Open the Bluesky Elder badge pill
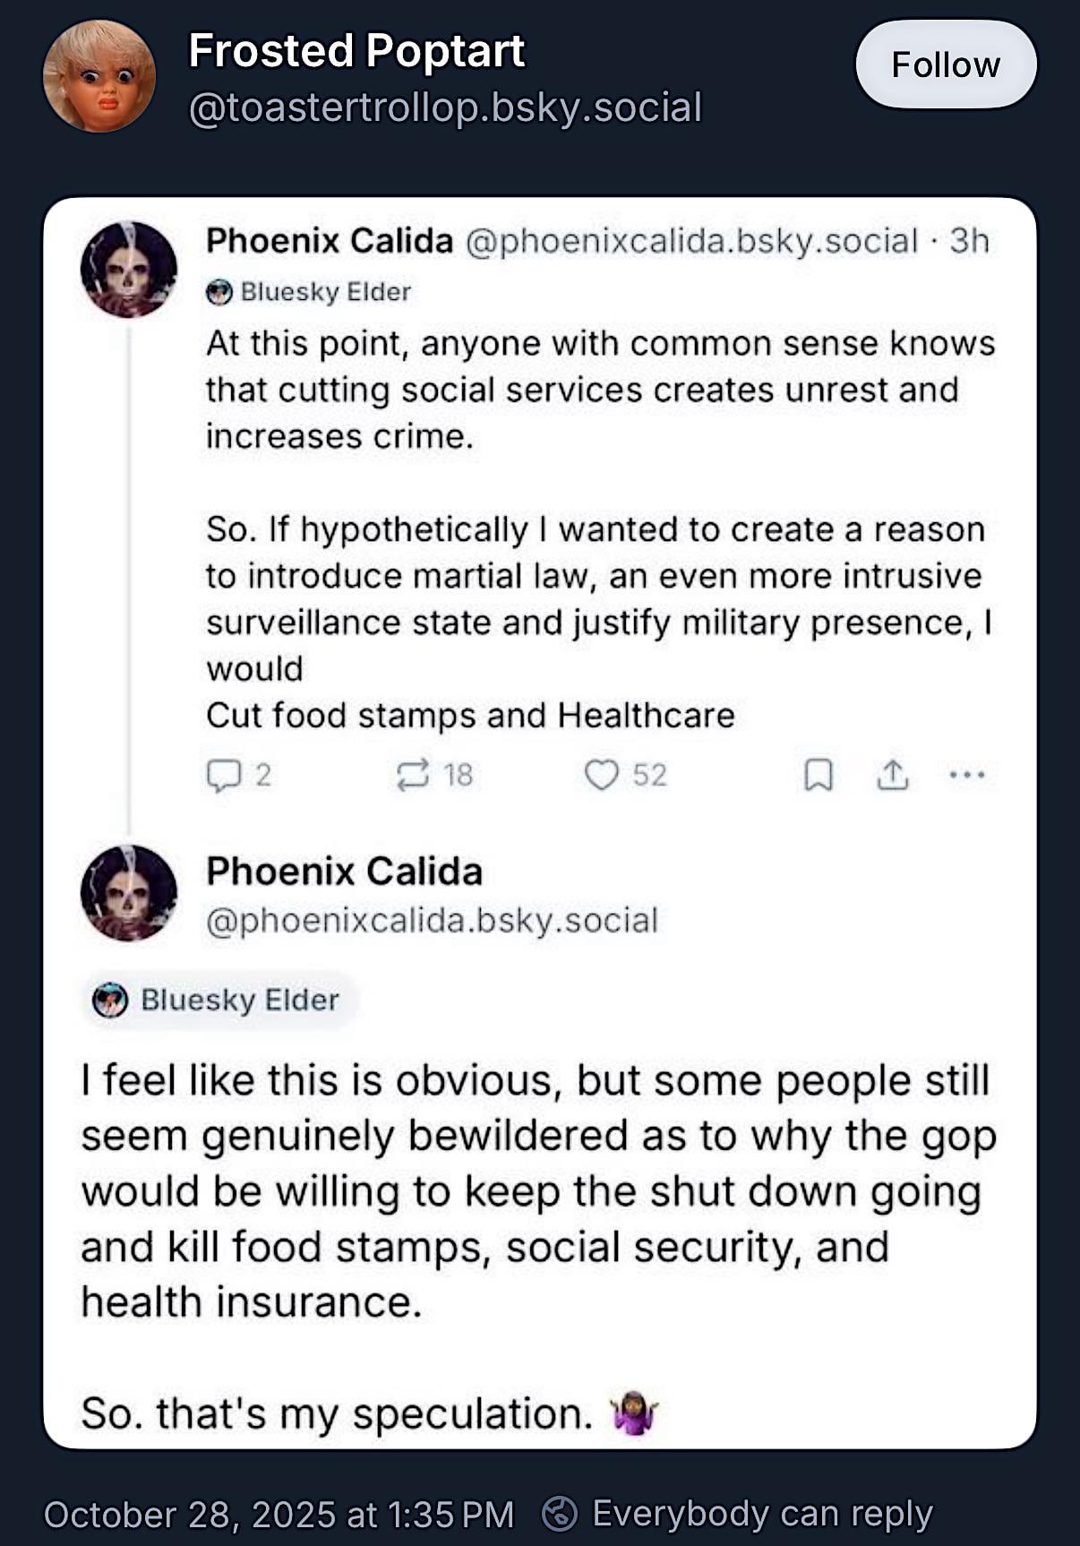 (220, 1000)
